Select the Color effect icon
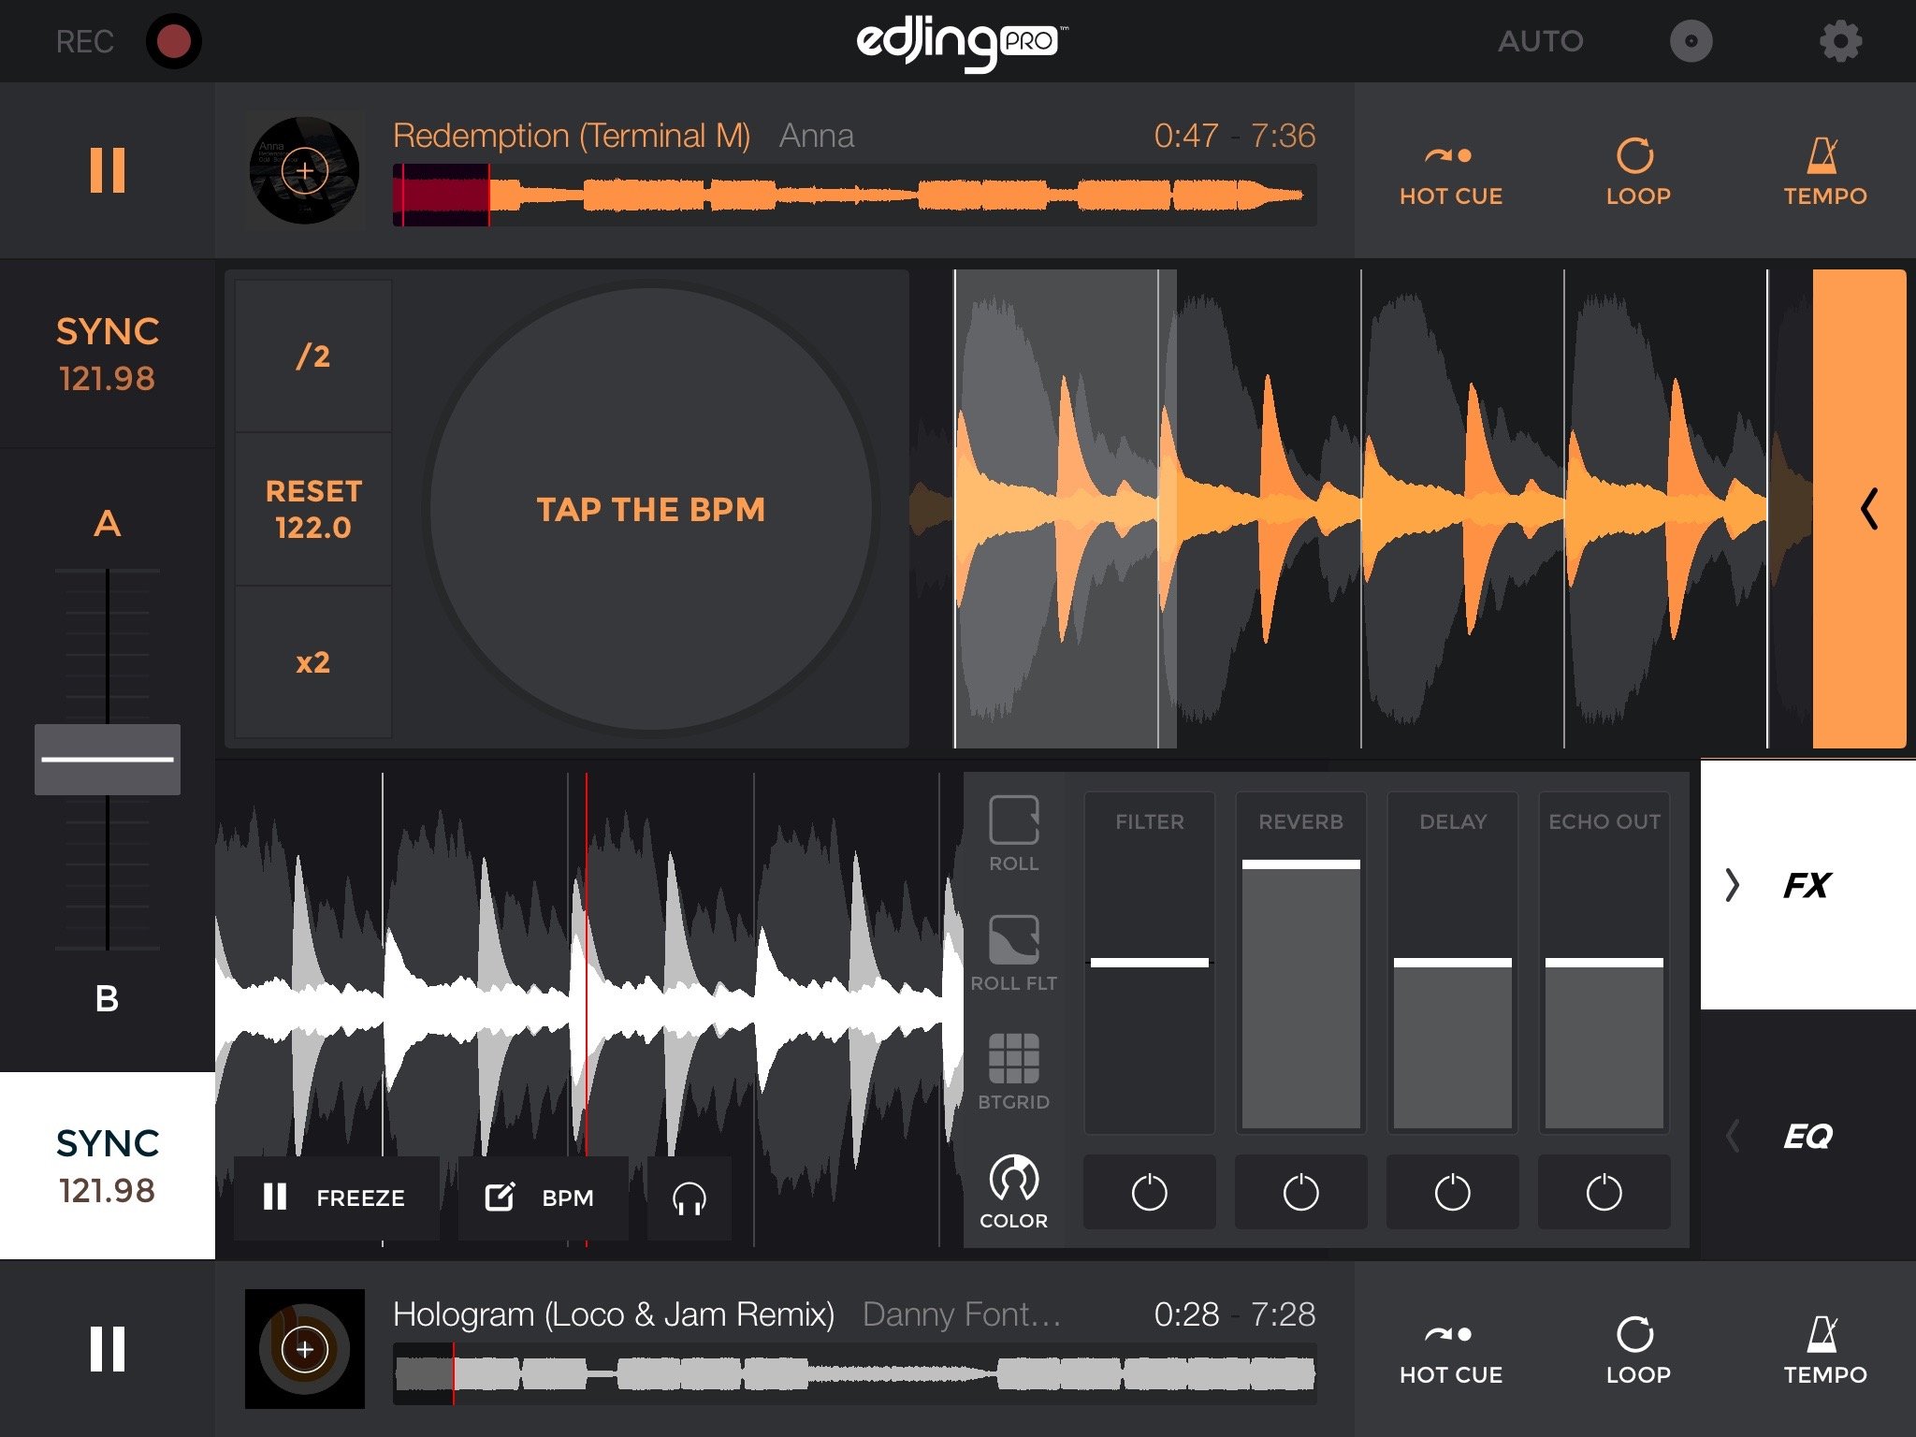 [x=1013, y=1191]
